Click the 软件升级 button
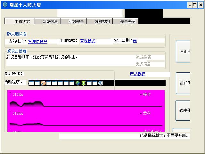The width and height of the screenshot is (205, 154). coord(183,110)
